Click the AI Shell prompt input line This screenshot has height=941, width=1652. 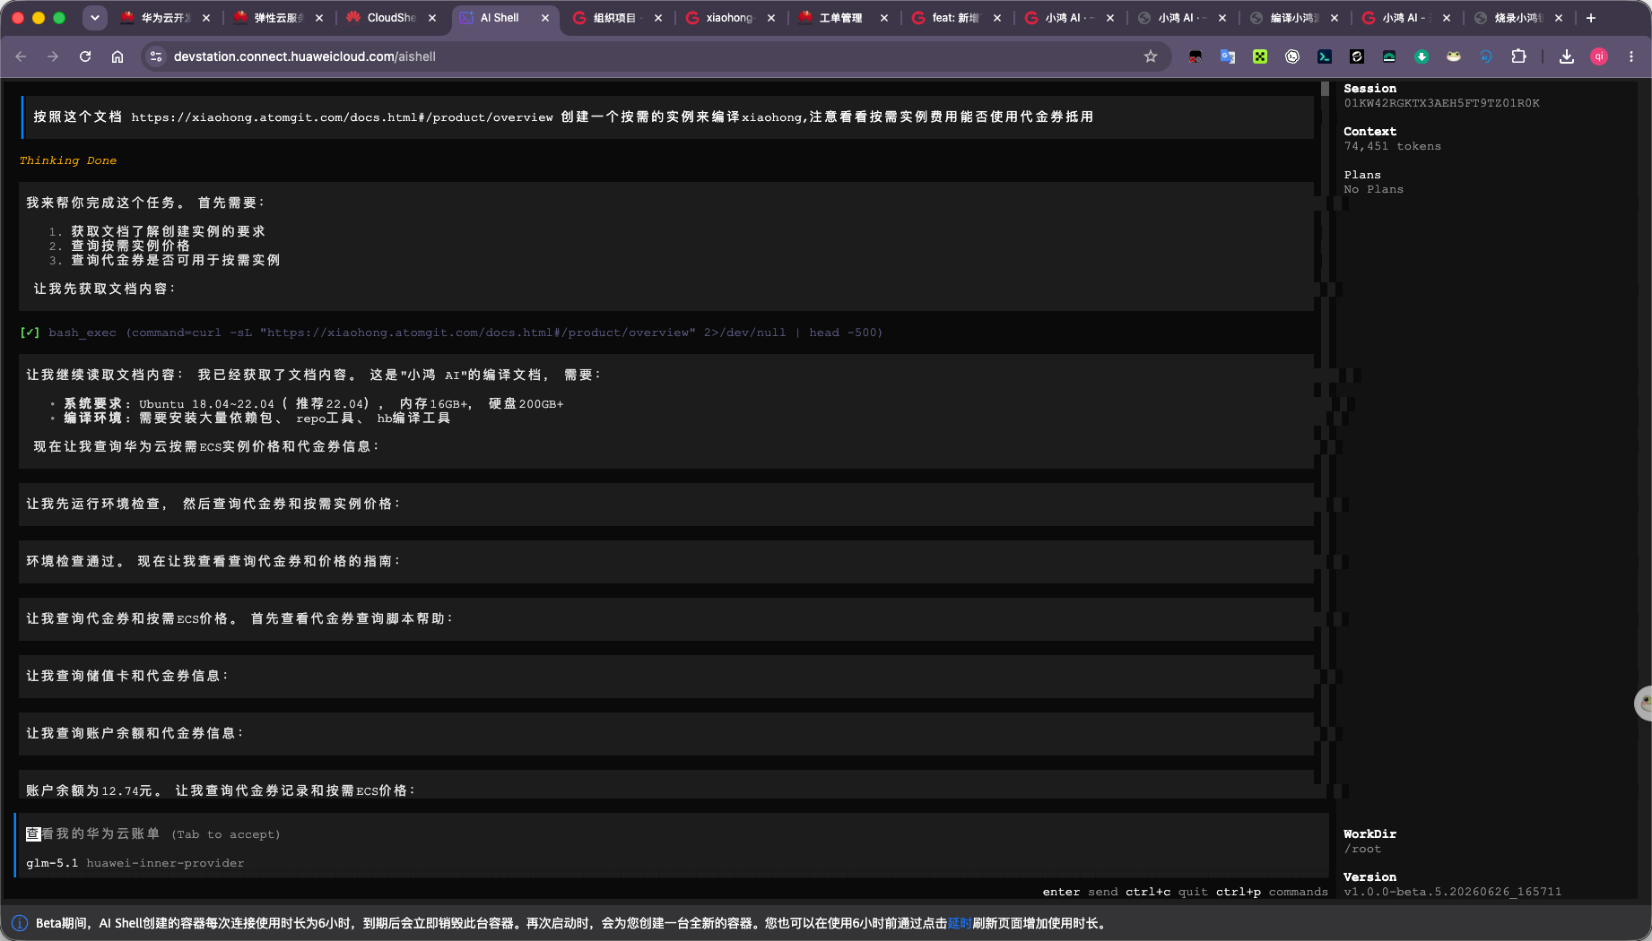pyautogui.click(x=673, y=834)
